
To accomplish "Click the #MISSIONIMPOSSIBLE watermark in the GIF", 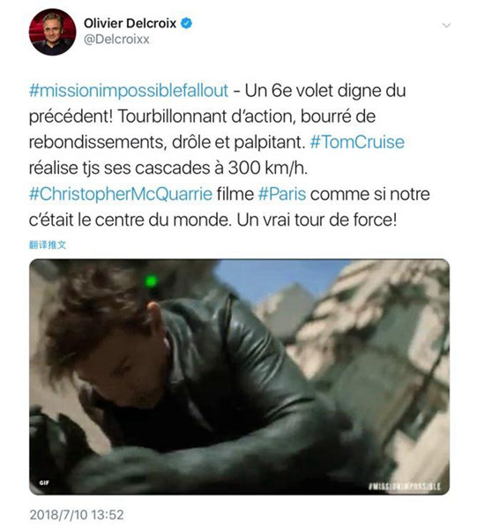I will click(404, 487).
